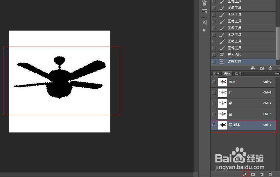Screen dimensions: 280x177
Task: Click the Ctrl+3 shortcut label
Action: 267,92
